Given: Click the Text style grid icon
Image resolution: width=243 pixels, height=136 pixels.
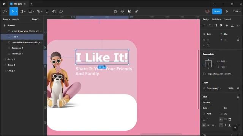Looking at the screenshot, I should [238, 97].
